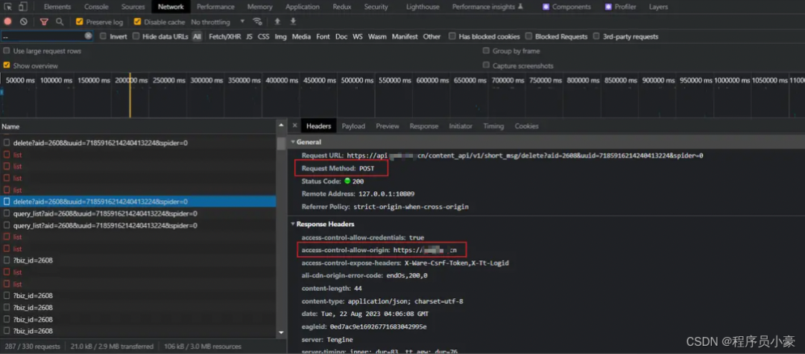Filter requests by Img type
The image size is (805, 354).
coord(281,36)
